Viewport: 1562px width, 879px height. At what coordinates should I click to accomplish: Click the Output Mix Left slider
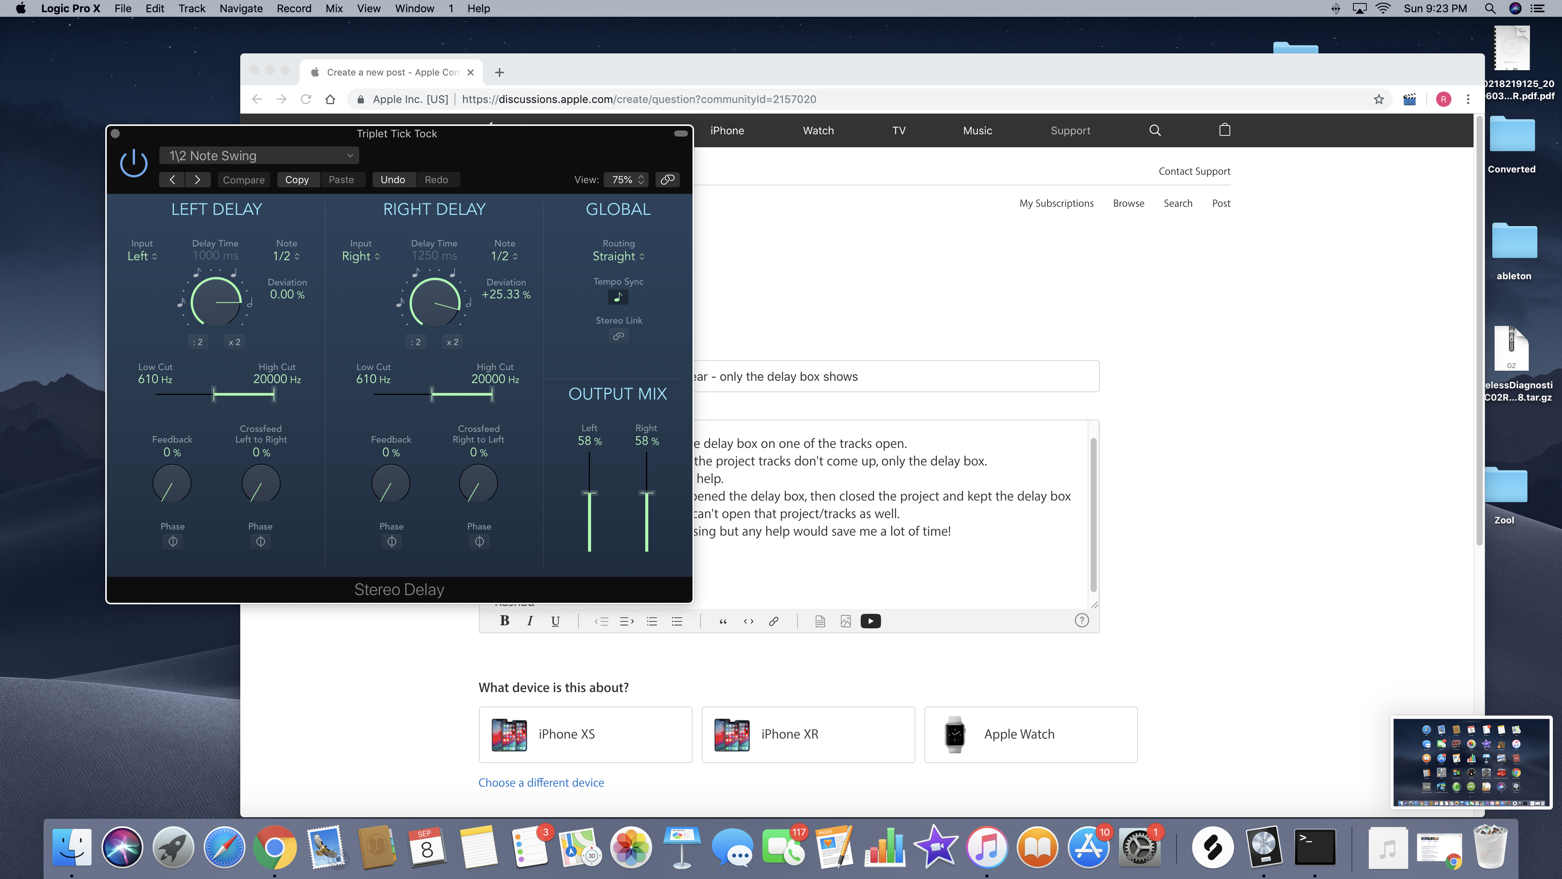point(590,493)
